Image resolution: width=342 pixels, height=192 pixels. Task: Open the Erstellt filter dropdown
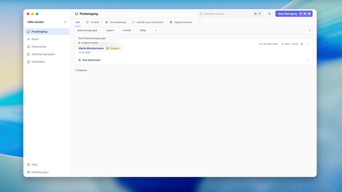click(x=128, y=30)
